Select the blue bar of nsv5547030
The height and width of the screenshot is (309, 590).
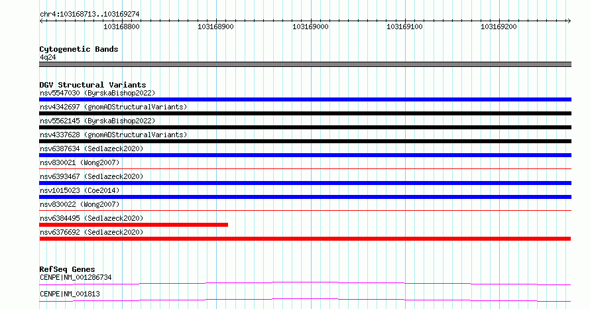pyautogui.click(x=305, y=99)
